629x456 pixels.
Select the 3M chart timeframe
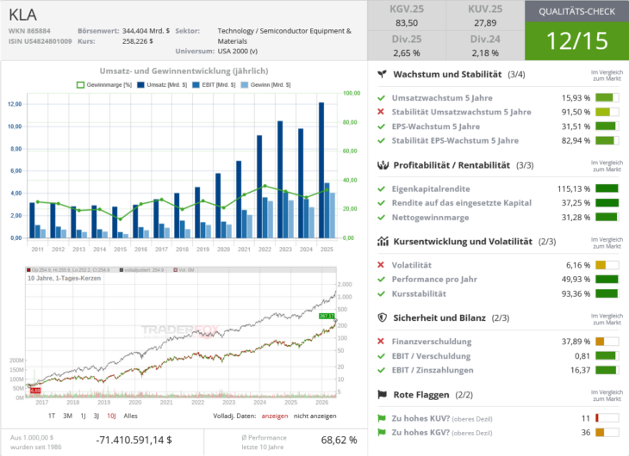pos(67,416)
